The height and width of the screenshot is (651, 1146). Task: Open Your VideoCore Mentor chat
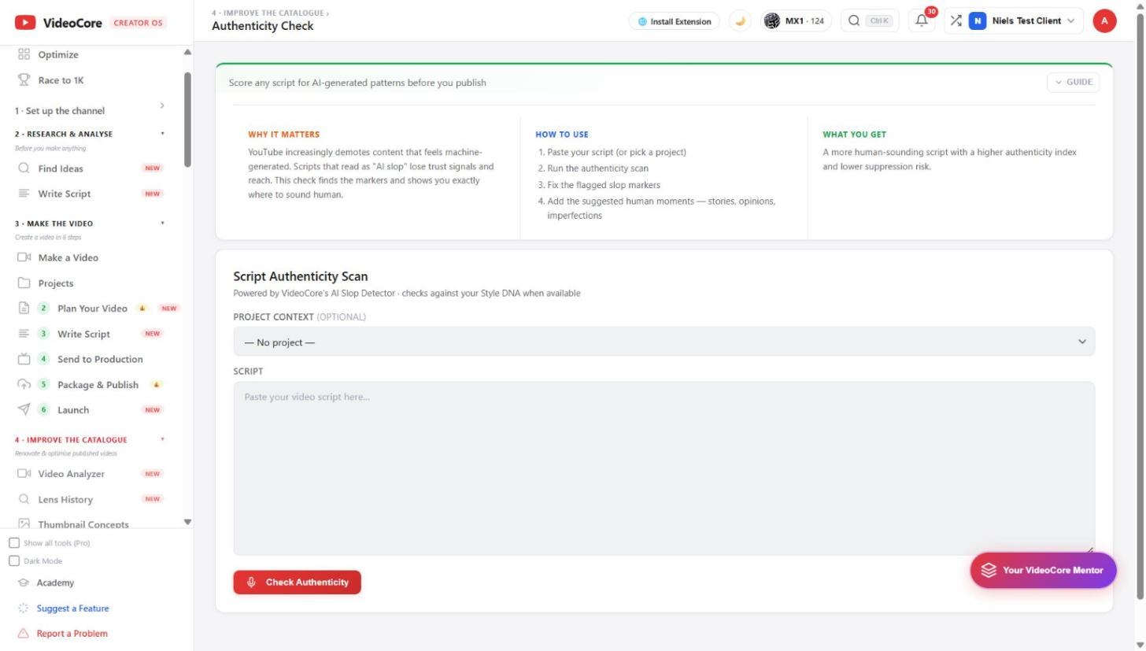click(1043, 571)
